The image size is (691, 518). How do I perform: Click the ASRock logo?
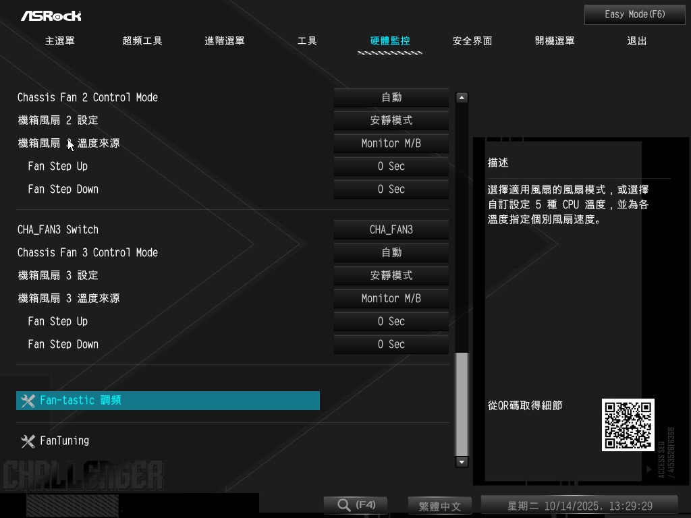[x=51, y=16]
